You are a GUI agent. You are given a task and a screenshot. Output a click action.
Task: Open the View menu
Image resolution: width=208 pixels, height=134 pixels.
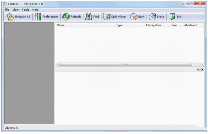pyautogui.click(x=15, y=10)
